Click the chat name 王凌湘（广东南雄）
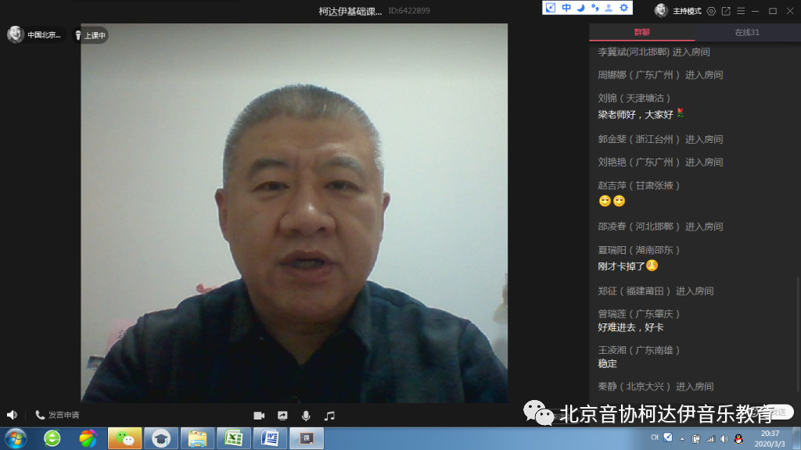The width and height of the screenshot is (801, 450). tap(638, 350)
